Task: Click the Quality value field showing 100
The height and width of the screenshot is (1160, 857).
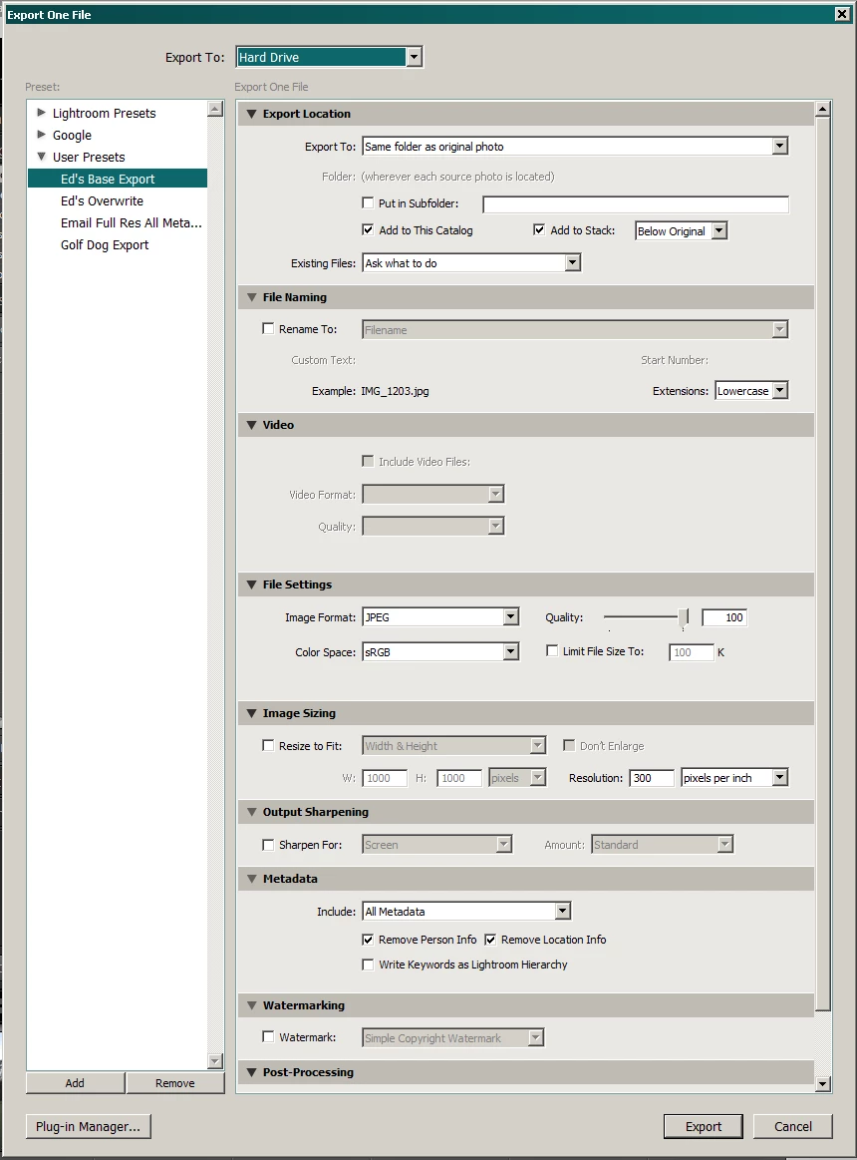Action: click(x=724, y=617)
